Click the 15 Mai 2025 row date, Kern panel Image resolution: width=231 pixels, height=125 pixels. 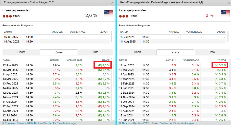(127, 70)
